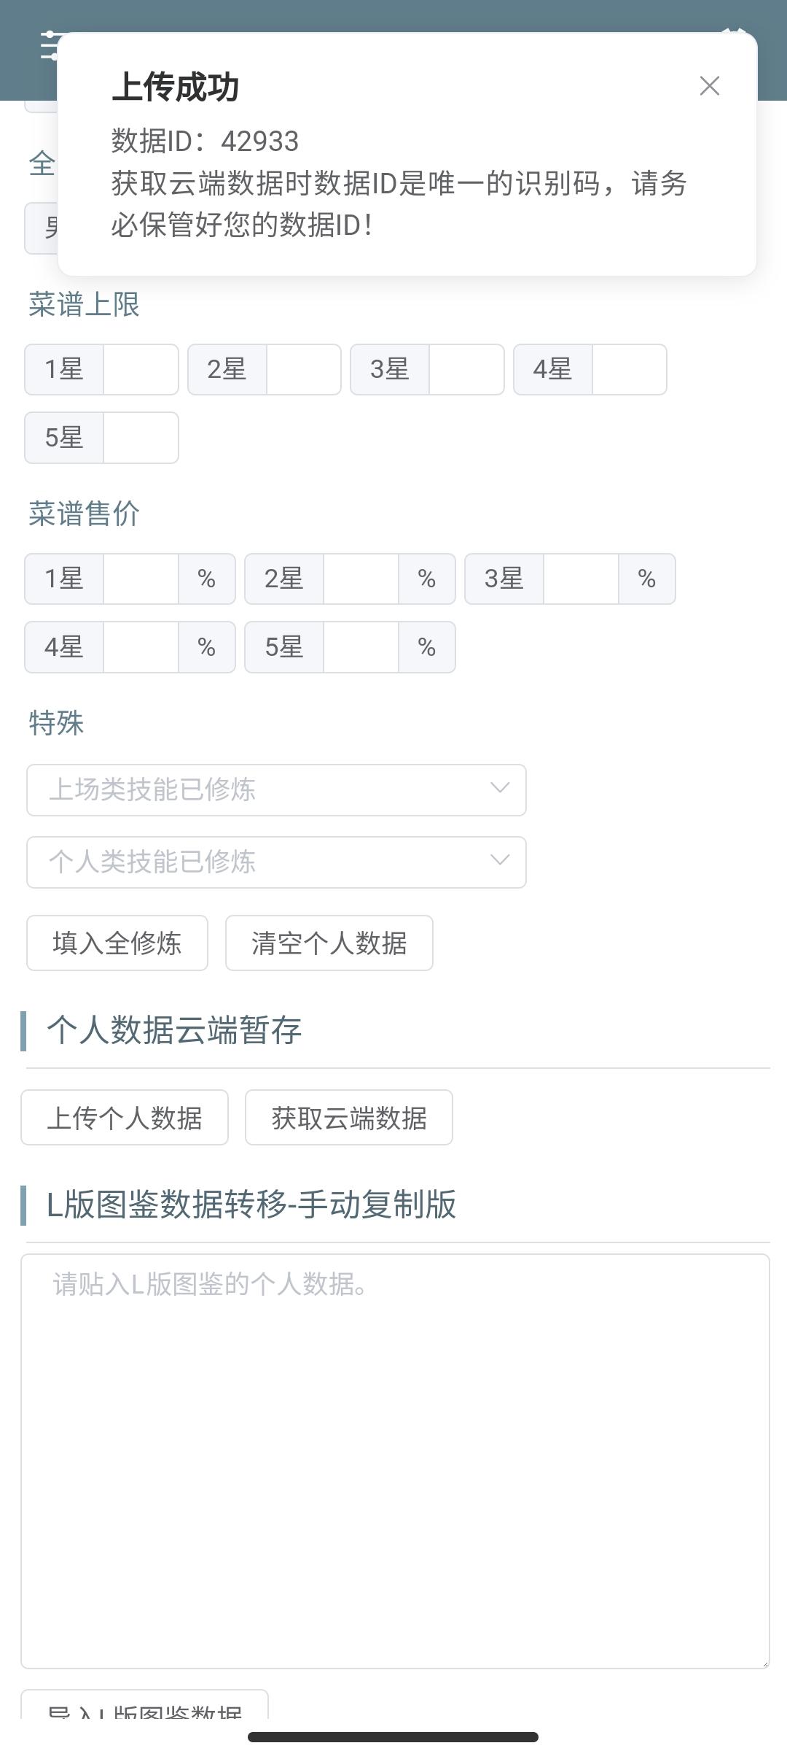Select the 2星 field under 菜谱上限
This screenshot has width=787, height=1751.
point(303,369)
